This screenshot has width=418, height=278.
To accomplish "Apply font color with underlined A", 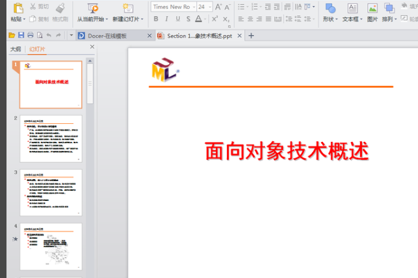I will (198, 19).
